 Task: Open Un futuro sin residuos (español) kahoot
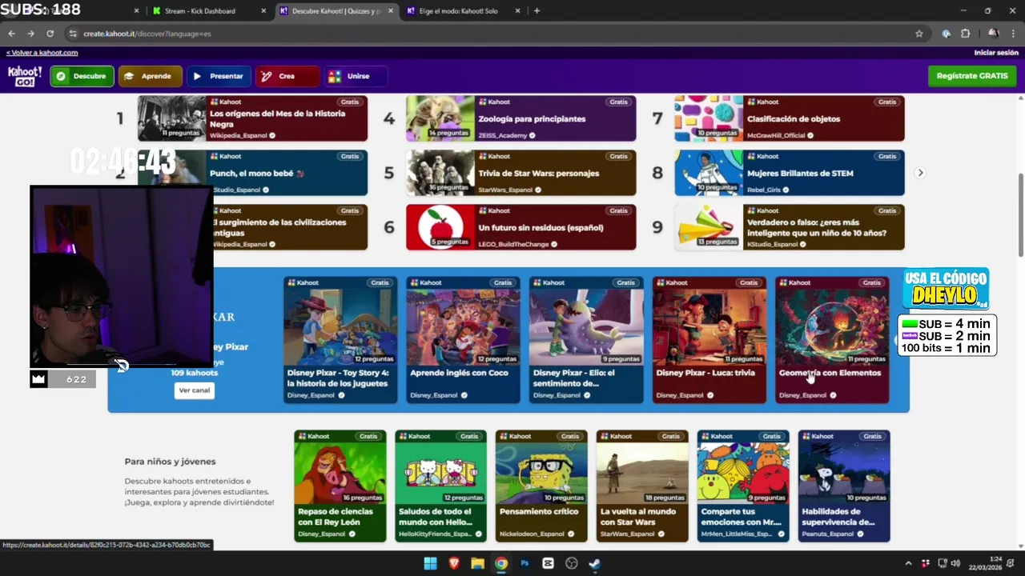click(521, 227)
